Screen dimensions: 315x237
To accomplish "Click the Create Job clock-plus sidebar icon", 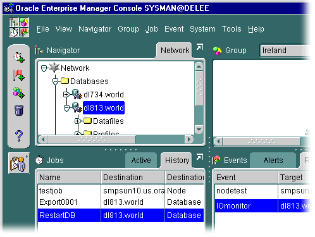I will click(19, 57).
